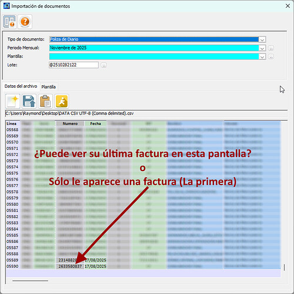
Task: Select row with line number 05581
Action: pos(143,211)
